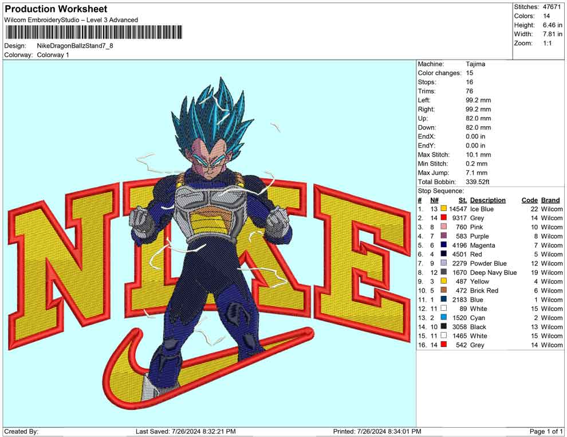Click the design name 'NikeDragonBallzStand7_8'
Screen dimensions: 567x437
click(75, 46)
